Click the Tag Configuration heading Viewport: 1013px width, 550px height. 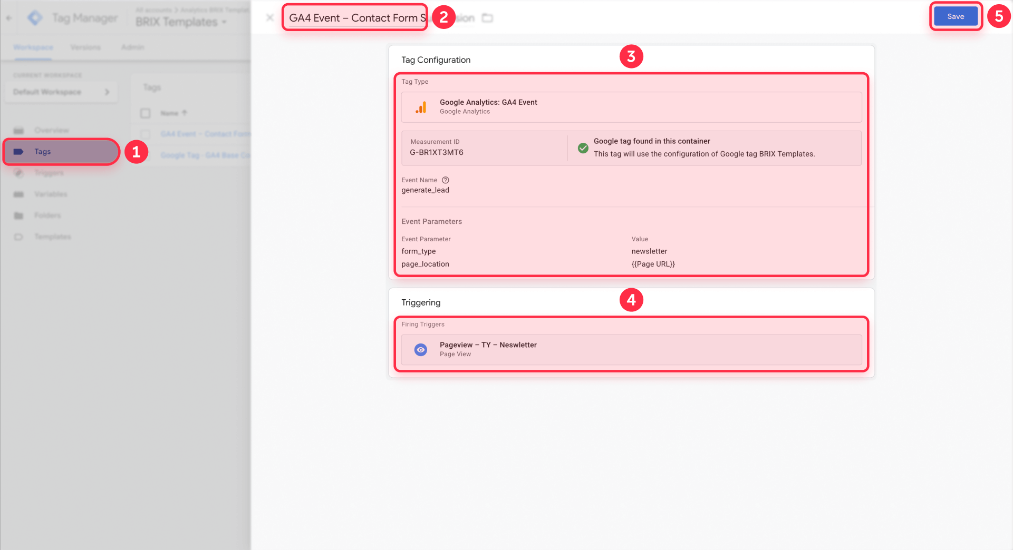pyautogui.click(x=436, y=60)
